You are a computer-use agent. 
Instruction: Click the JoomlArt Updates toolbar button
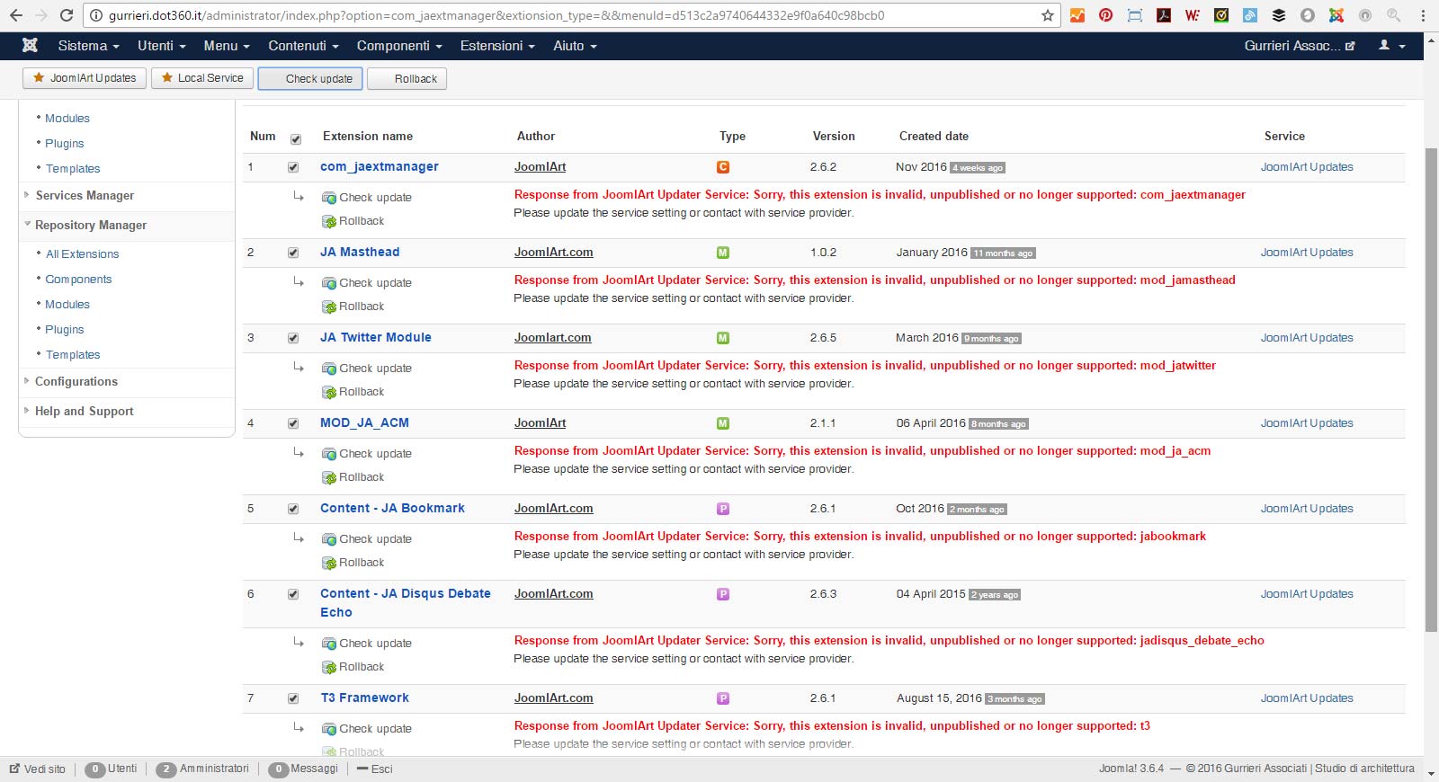85,78
